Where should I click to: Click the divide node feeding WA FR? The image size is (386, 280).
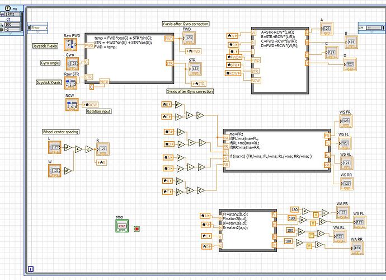tap(325, 213)
